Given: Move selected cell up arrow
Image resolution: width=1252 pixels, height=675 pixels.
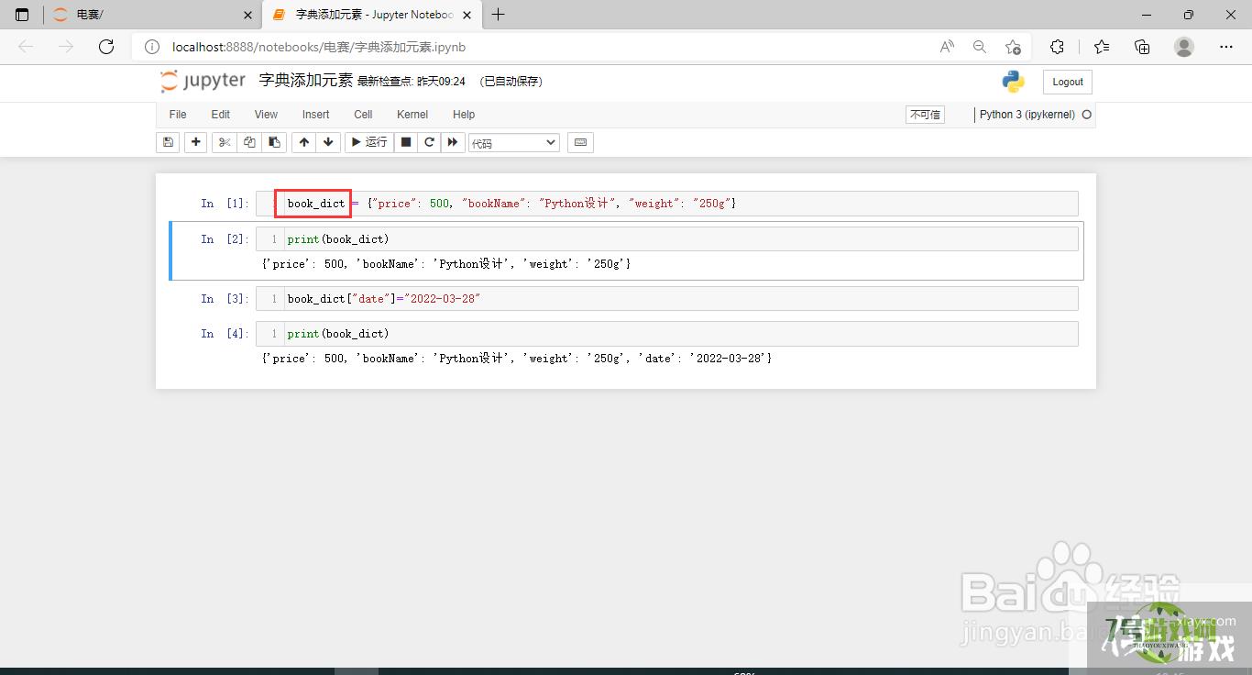Looking at the screenshot, I should (303, 142).
